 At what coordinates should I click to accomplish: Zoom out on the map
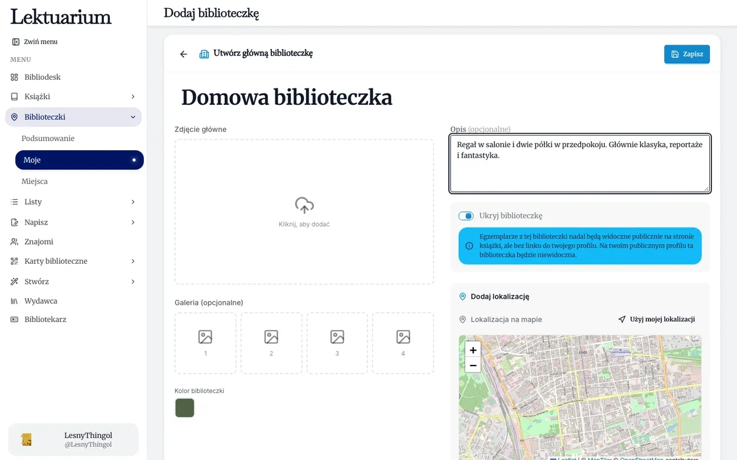(x=473, y=366)
